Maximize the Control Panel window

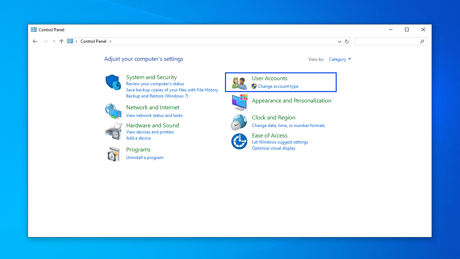tap(407, 29)
